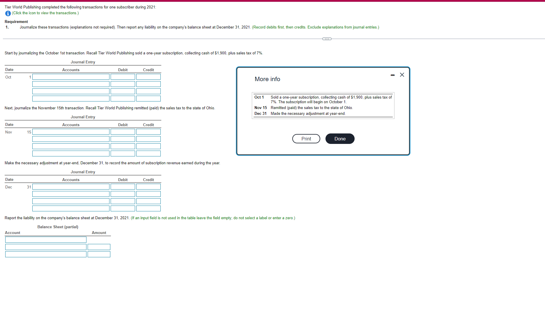Select the third Balance Sheet account field
The image size is (545, 323).
[46, 254]
